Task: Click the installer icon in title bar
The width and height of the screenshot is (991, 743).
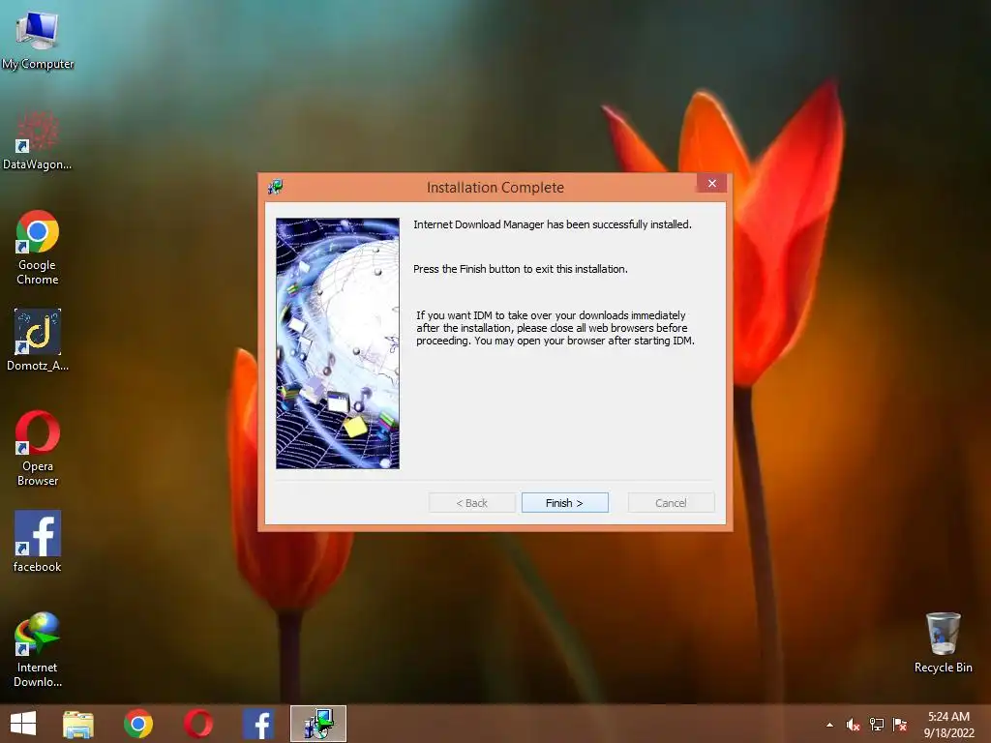Action: pyautogui.click(x=275, y=187)
